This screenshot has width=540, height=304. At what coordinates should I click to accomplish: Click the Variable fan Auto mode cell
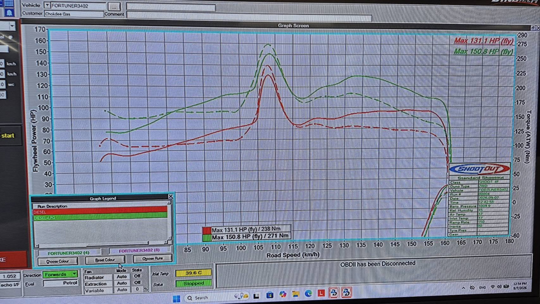click(121, 290)
